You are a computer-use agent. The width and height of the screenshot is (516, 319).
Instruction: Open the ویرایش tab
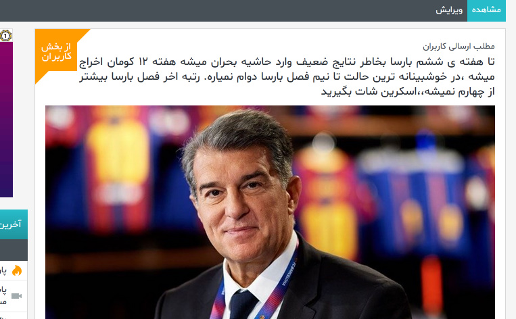tap(449, 10)
